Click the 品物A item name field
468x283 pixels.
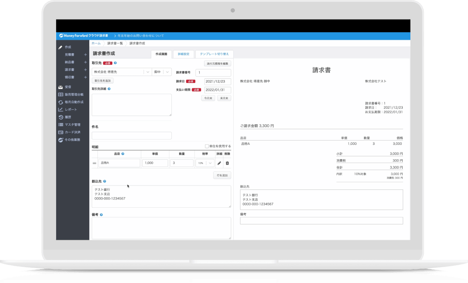point(119,163)
